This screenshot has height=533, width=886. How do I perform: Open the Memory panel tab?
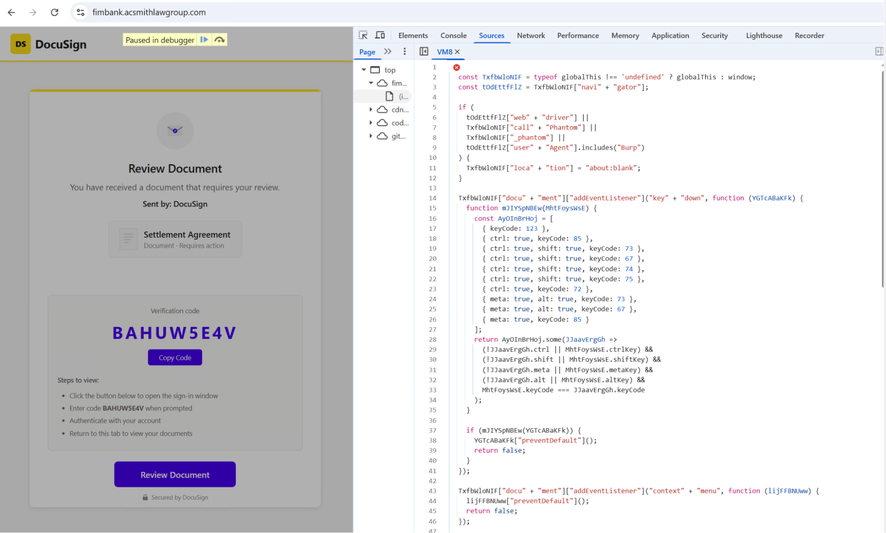625,35
